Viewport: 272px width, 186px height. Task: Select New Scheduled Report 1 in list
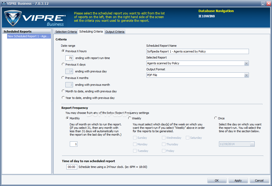pyautogui.click(x=29, y=36)
